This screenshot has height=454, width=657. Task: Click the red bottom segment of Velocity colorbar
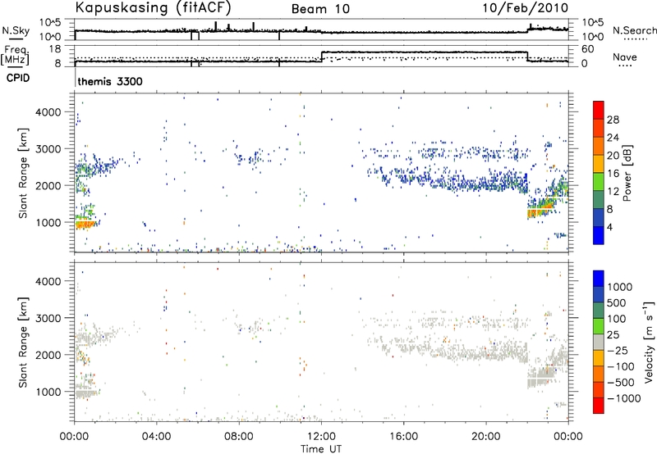[599, 406]
